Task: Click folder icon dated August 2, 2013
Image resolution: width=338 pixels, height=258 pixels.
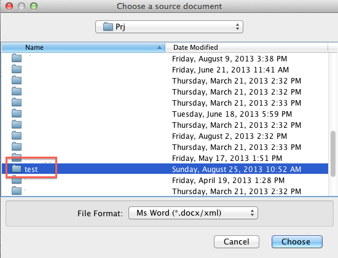Action: pos(17,136)
